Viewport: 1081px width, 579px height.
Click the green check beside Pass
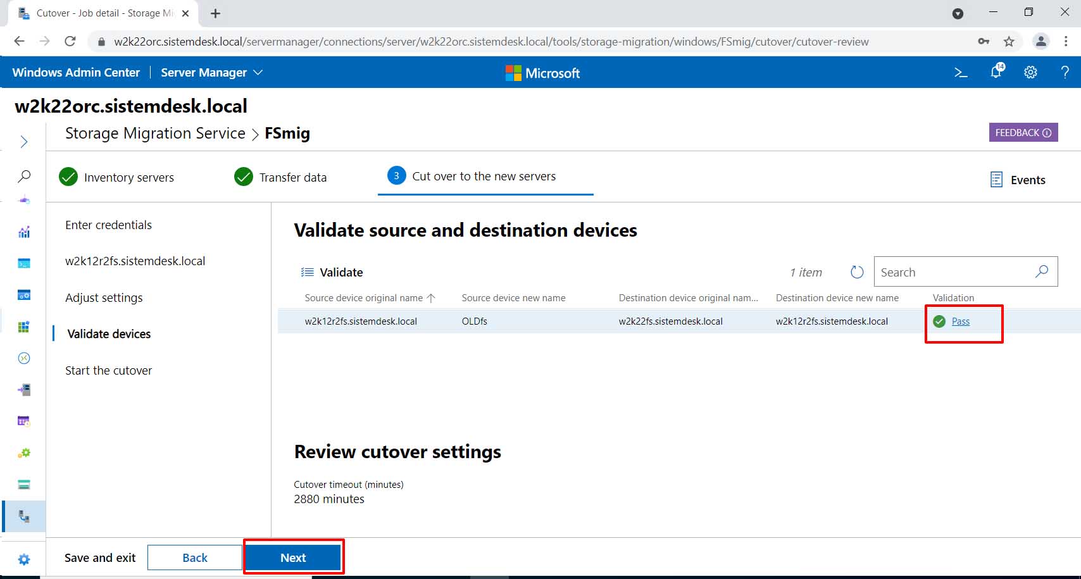click(939, 321)
